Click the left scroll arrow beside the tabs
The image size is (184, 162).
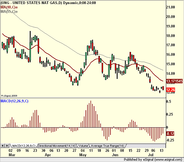[x=3, y=146]
